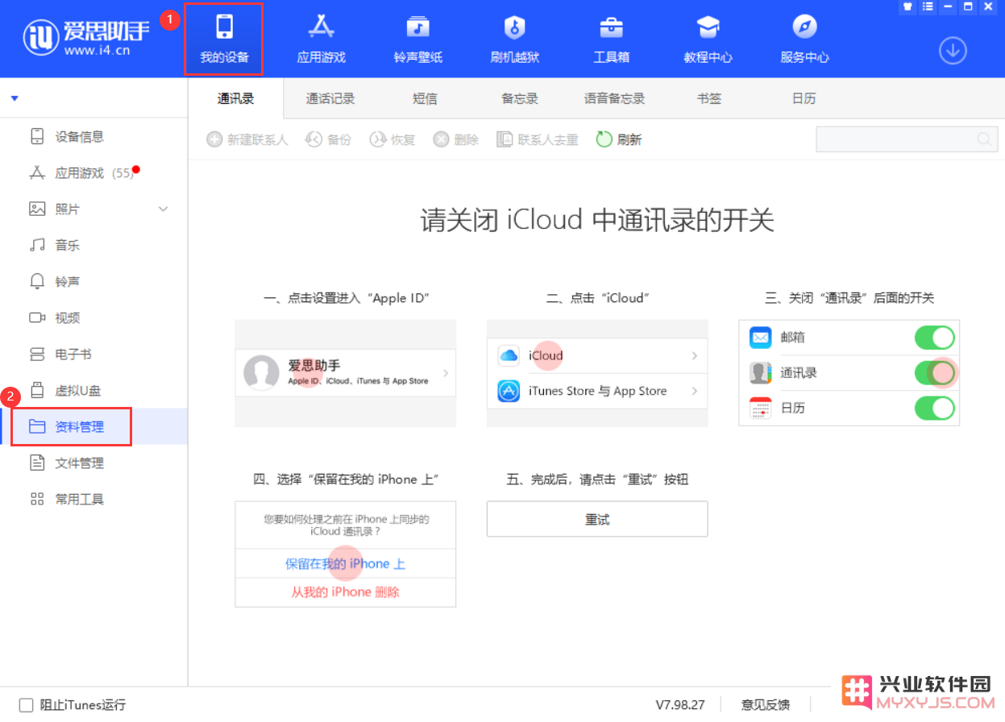
Task: Open 教程中心 in the top navigation
Action: tap(708, 39)
